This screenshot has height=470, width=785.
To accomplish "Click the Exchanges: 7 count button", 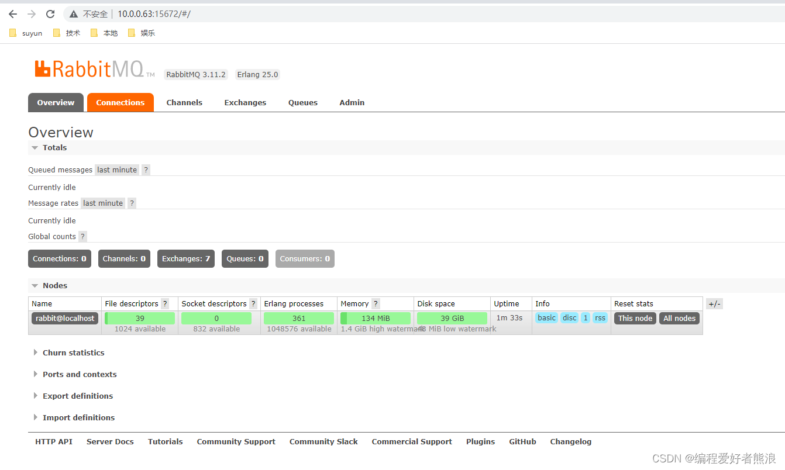I will pos(186,259).
